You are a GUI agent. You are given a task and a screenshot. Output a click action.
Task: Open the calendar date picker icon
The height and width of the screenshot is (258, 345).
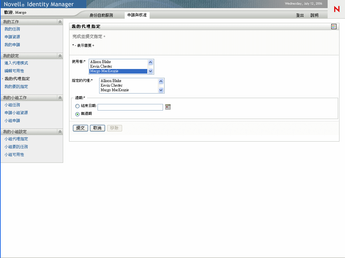tap(168, 107)
